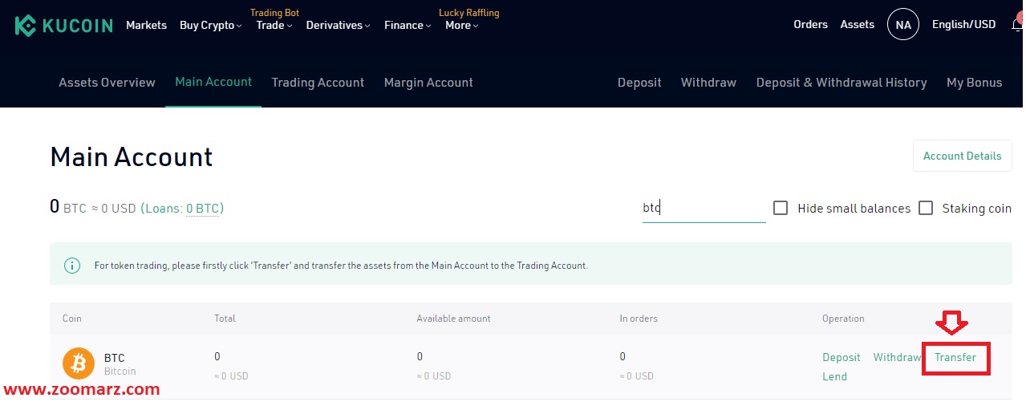This screenshot has width=1026, height=406.
Task: Click the Account Details button
Action: [x=963, y=156]
